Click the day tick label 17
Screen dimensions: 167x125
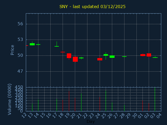[x=55, y=116]
